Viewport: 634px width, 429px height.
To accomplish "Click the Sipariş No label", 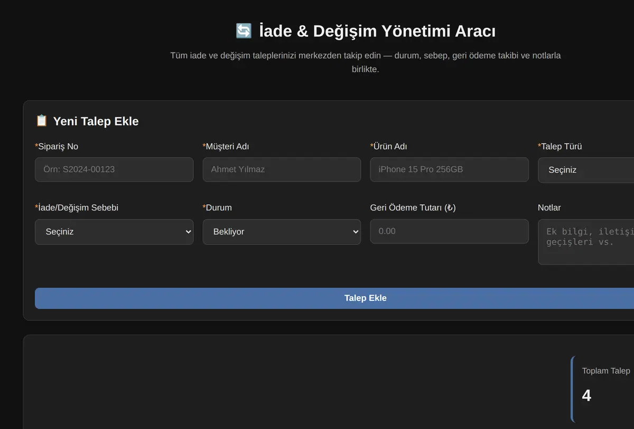I will [57, 147].
